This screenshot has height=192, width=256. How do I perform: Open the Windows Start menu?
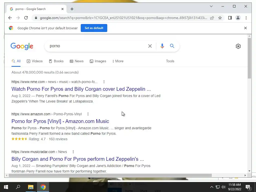pyautogui.click(x=6, y=187)
